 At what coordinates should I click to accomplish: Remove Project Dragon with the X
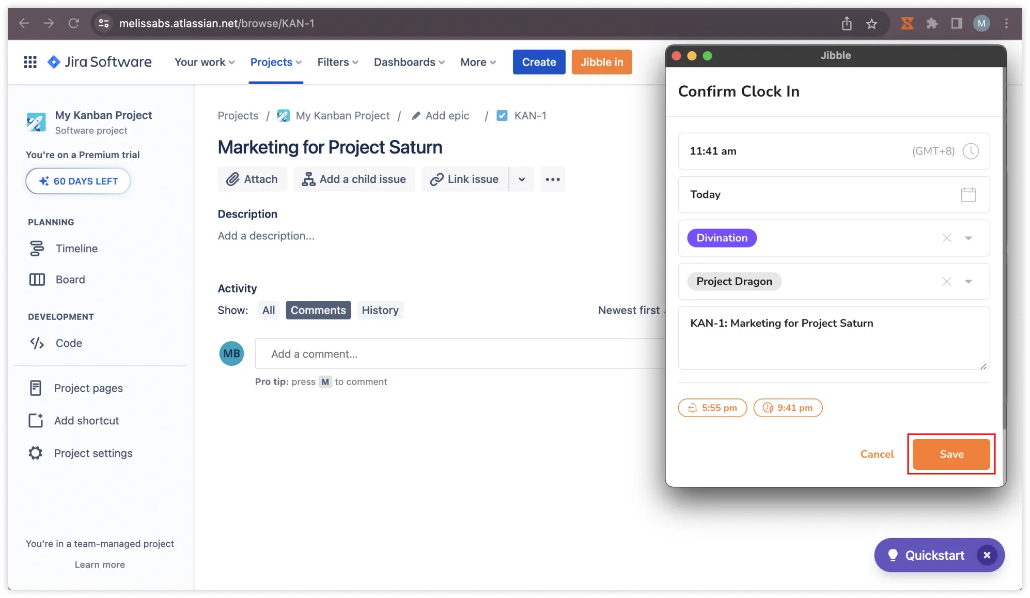coord(946,282)
